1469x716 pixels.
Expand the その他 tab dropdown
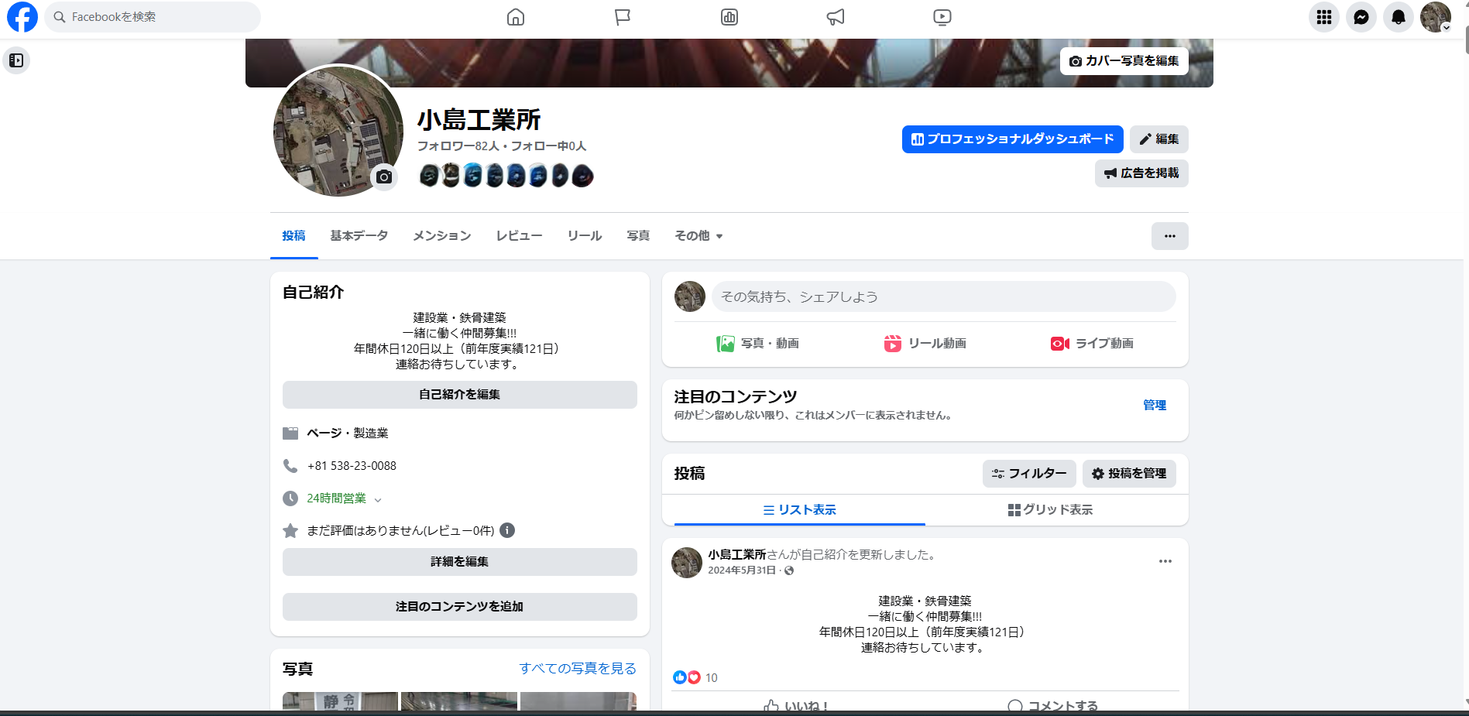[698, 236]
